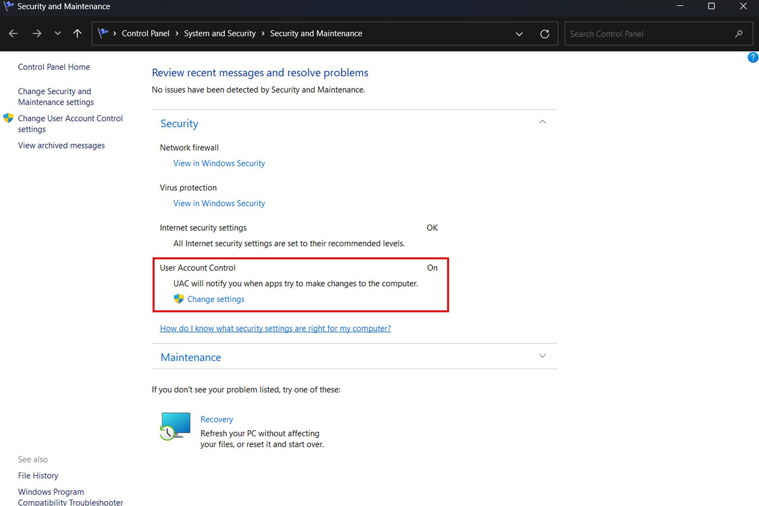
Task: Click the Search Control Panel field
Action: pyautogui.click(x=659, y=34)
